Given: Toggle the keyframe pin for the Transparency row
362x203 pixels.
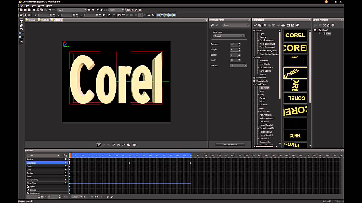Looking at the screenshot, I should 66,180.
